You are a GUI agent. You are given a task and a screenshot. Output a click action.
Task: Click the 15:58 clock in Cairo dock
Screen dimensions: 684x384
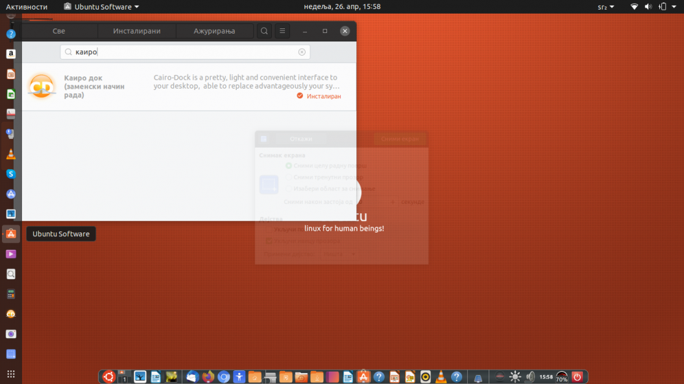coord(546,377)
